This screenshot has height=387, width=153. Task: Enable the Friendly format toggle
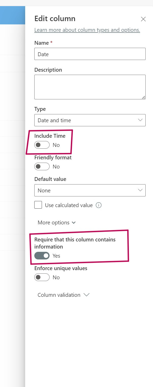point(42,166)
